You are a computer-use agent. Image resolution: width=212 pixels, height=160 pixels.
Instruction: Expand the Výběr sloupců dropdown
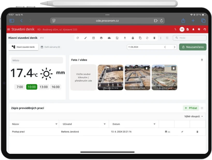[x=194, y=116]
